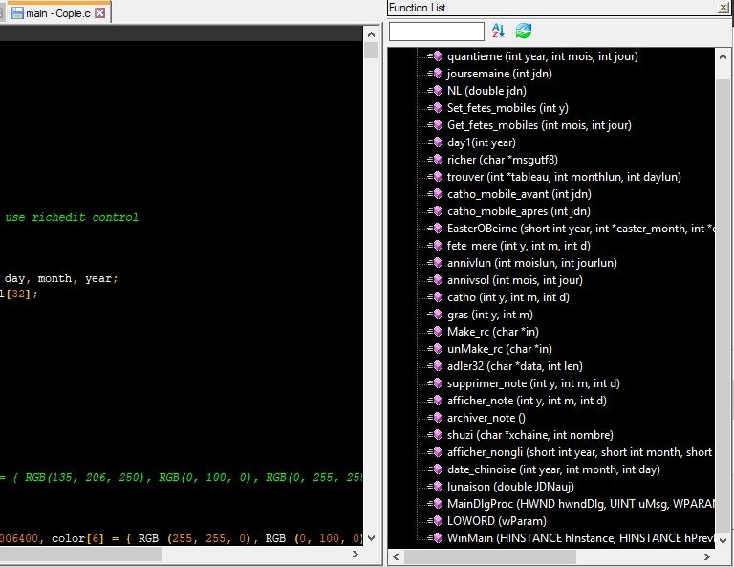
Task: Close the main - Copie.c tab
Action: coord(101,14)
